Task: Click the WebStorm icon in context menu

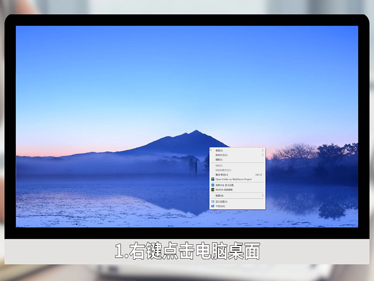Action: pyautogui.click(x=213, y=179)
